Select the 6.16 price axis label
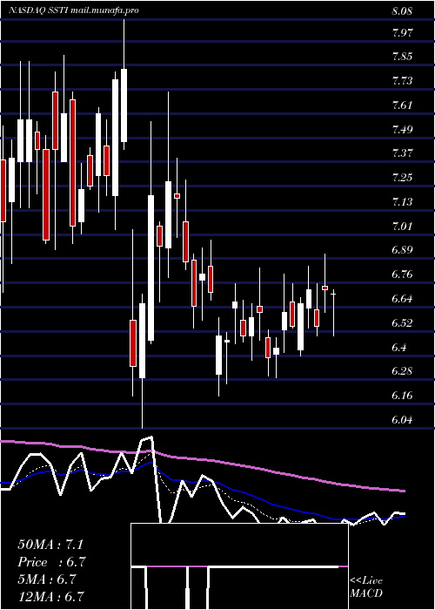Viewport: 435px width, 610px height. coord(402,396)
